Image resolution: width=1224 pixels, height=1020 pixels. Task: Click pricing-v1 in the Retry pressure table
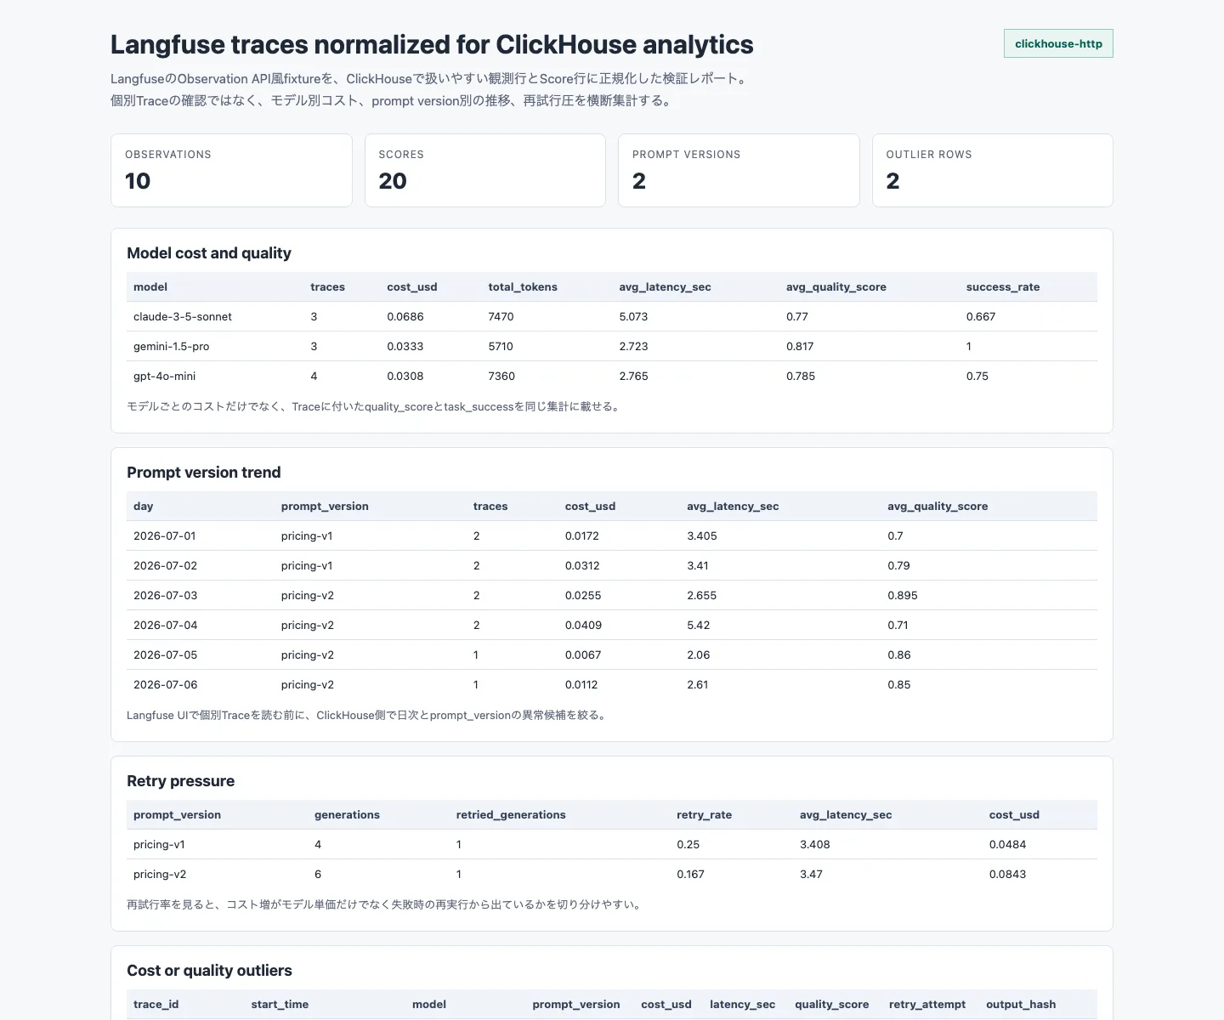159,845
